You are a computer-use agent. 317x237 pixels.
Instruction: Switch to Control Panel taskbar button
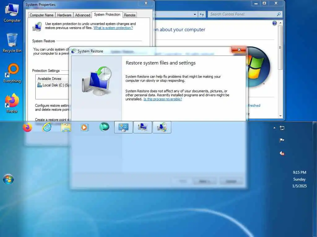click(123, 127)
